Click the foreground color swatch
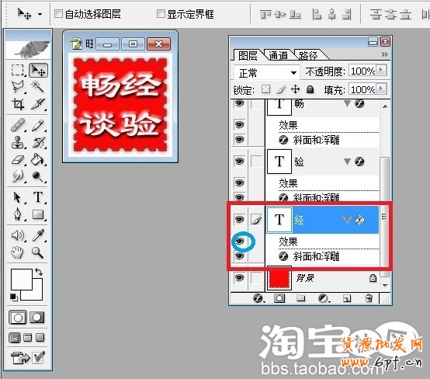 (22, 280)
